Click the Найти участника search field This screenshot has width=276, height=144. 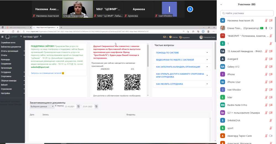247,13
